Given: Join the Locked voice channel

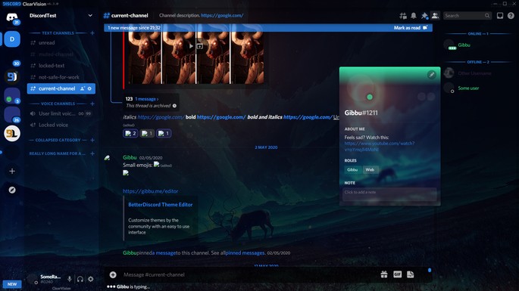Looking at the screenshot, I should click(61, 125).
